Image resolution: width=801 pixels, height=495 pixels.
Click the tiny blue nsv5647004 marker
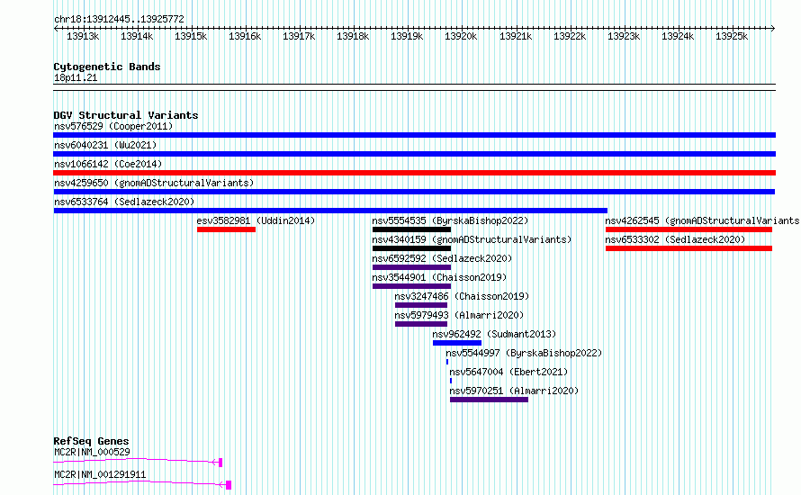pos(451,381)
